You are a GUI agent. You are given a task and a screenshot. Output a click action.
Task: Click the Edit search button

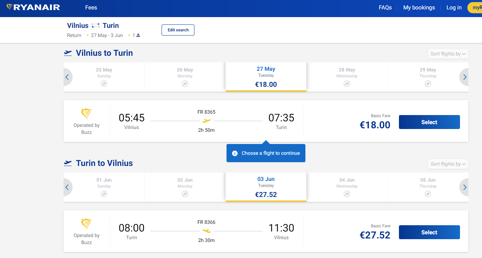coord(178,30)
